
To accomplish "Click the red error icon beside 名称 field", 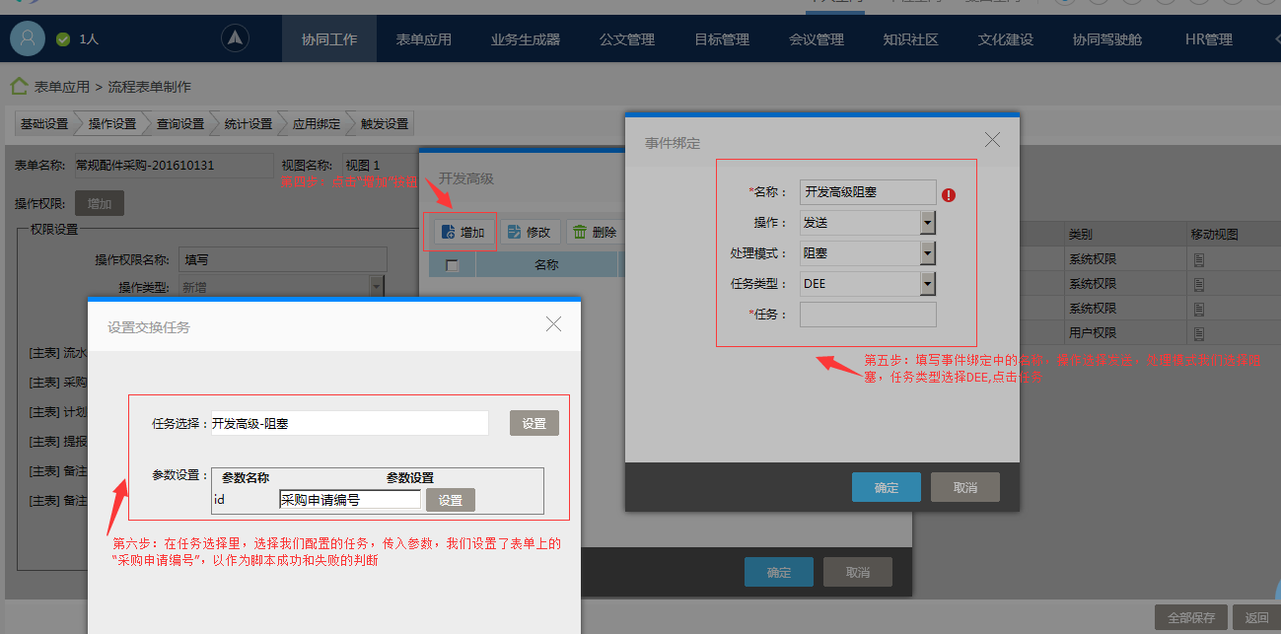I will point(949,195).
